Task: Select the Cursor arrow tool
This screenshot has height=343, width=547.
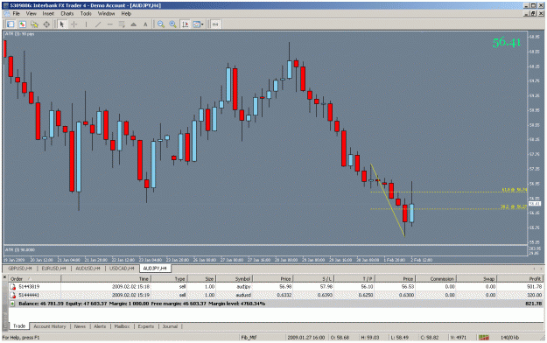Action: [x=62, y=24]
